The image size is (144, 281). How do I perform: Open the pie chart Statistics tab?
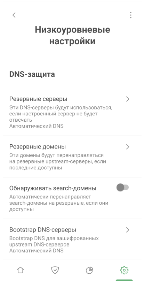89,270
